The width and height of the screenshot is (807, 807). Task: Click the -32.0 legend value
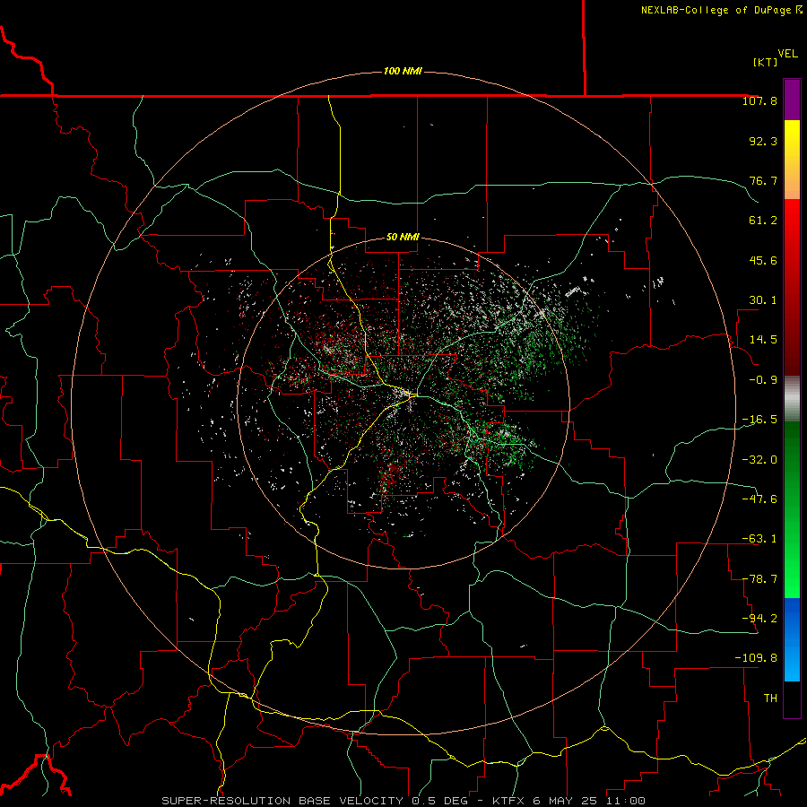pyautogui.click(x=759, y=459)
